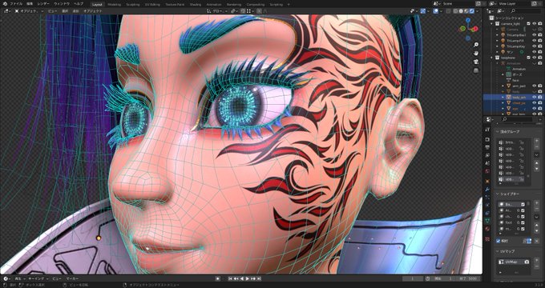The width and height of the screenshot is (545, 288).
Task: Open the Object Data green mesh tab
Action: (487, 221)
